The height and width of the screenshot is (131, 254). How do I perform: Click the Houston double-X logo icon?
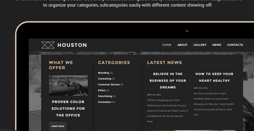click(x=48, y=45)
